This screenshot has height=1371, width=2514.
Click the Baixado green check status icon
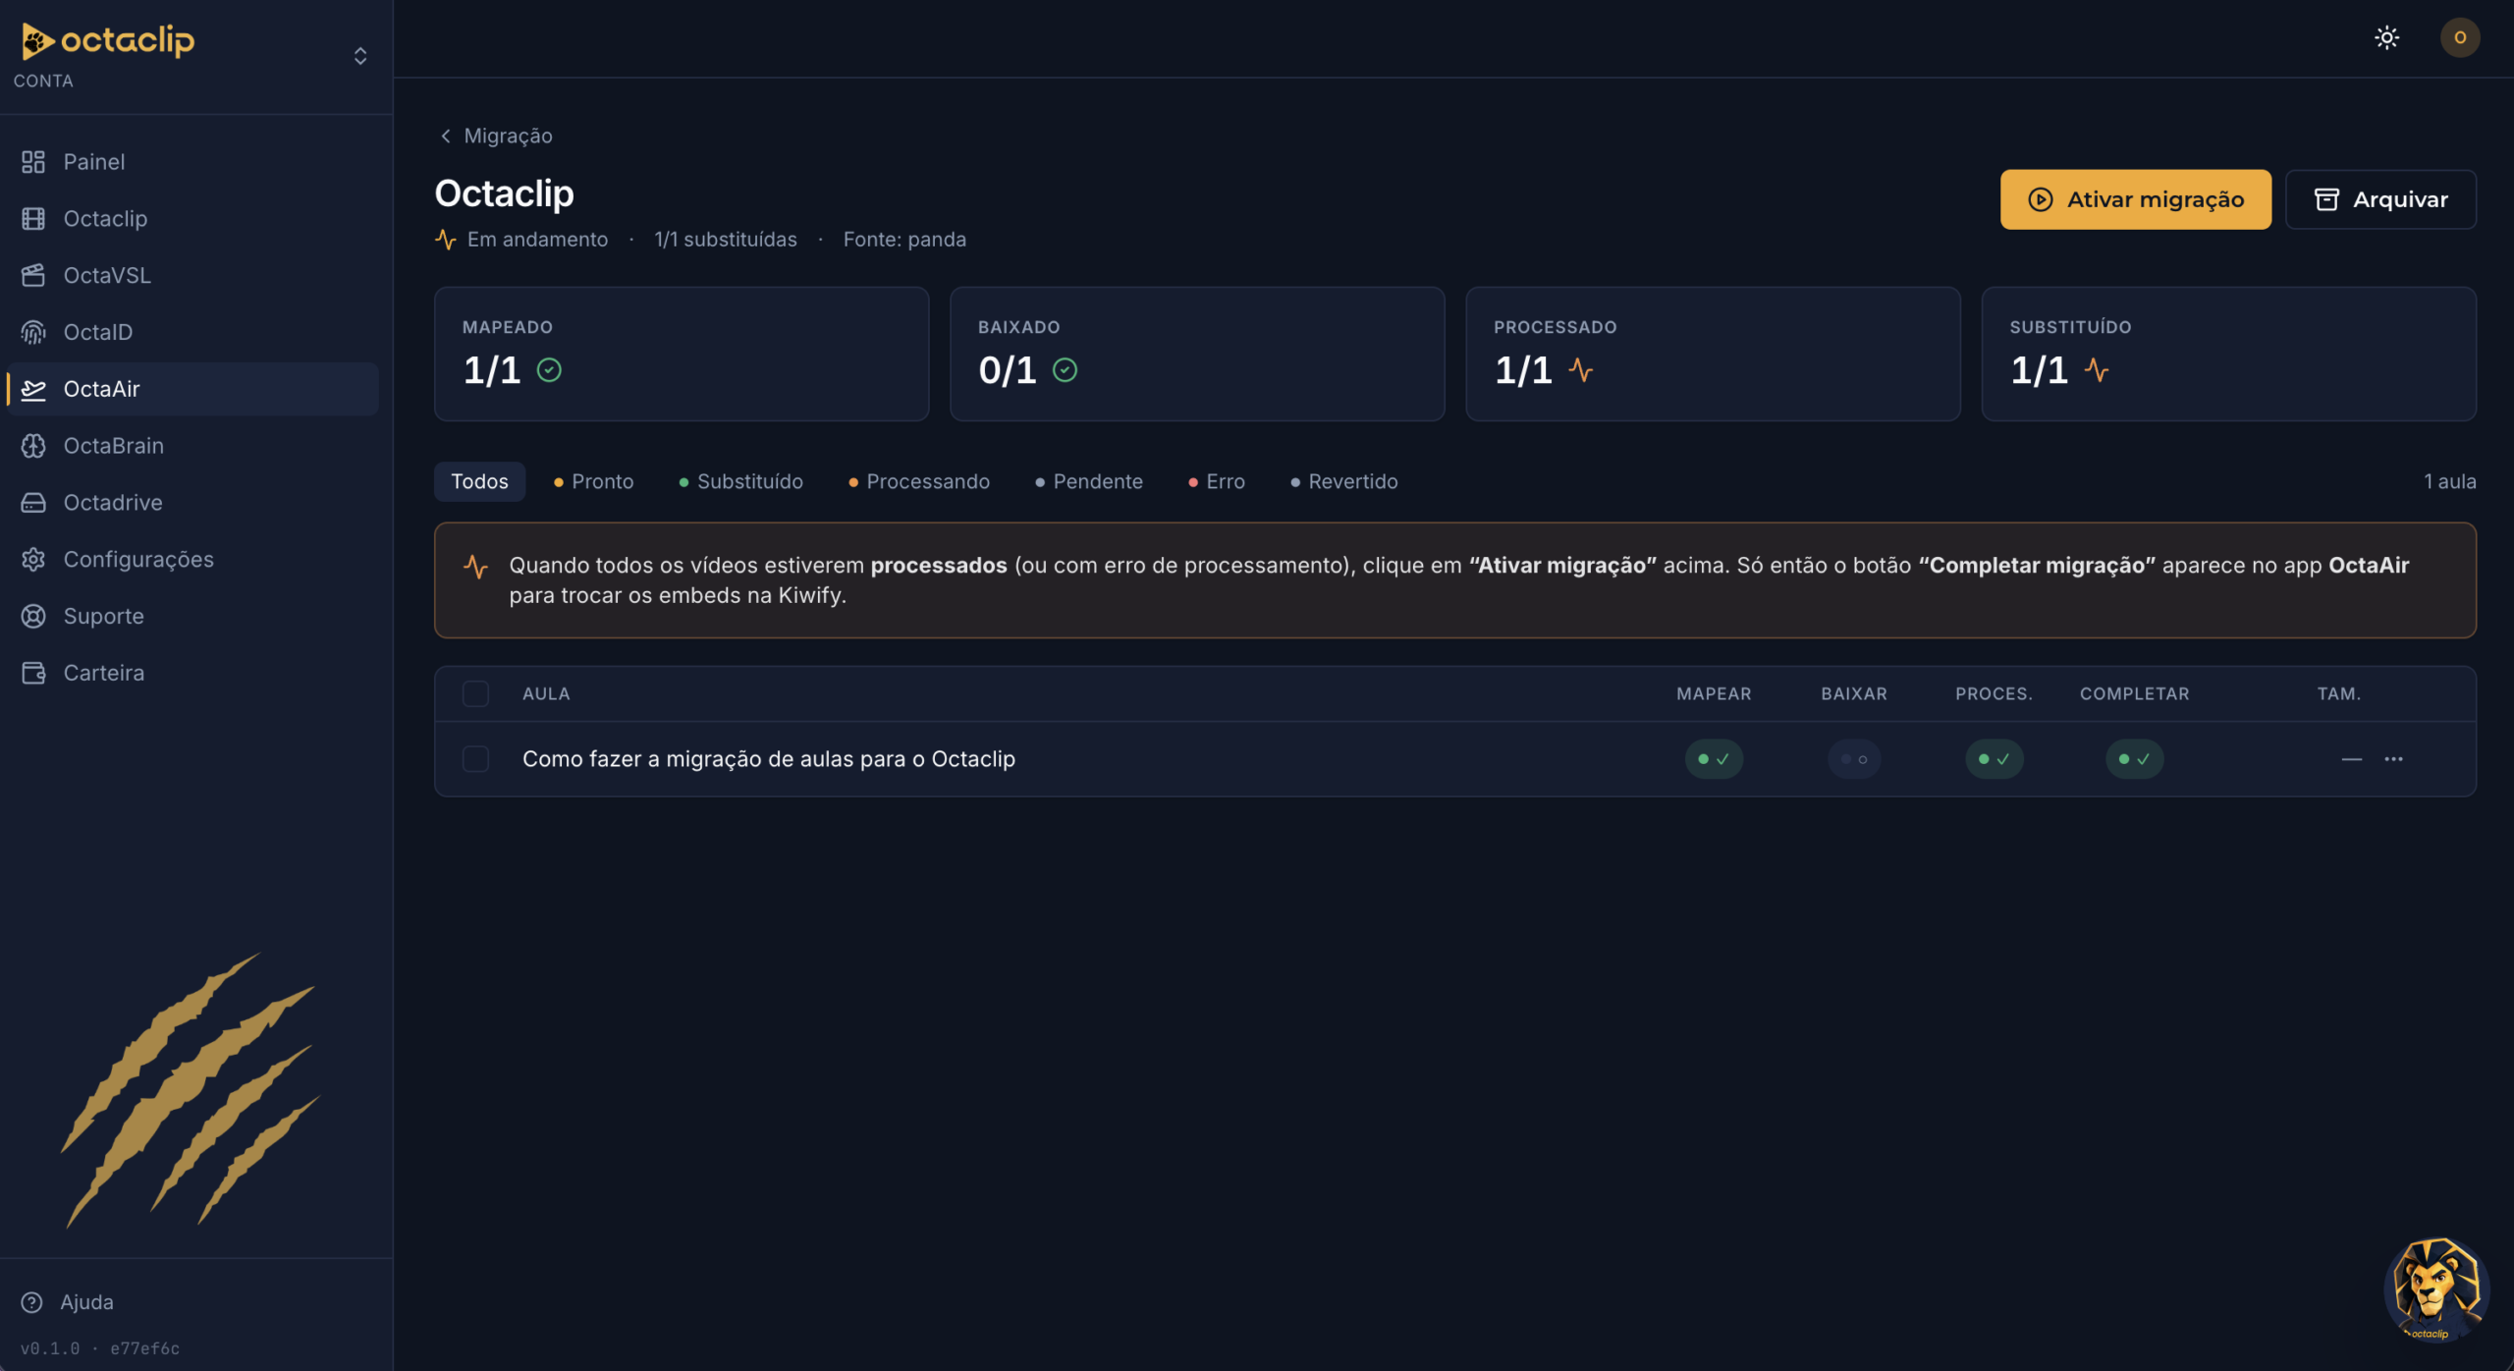tap(1065, 370)
